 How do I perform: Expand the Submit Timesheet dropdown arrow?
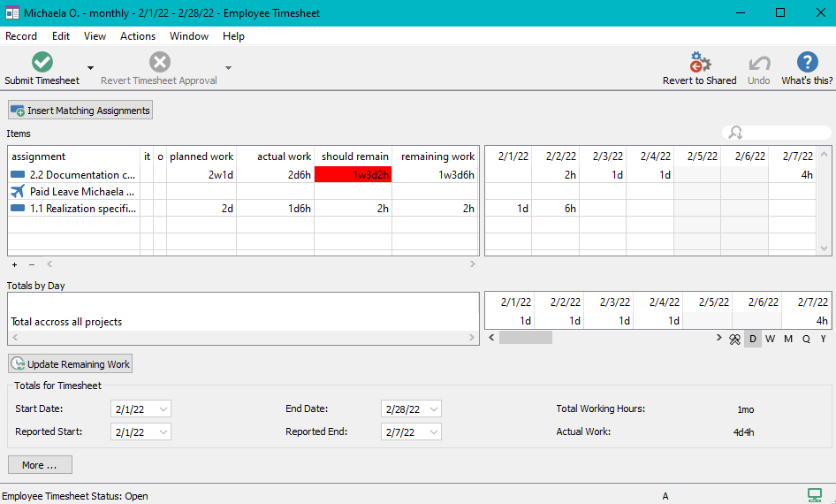tap(90, 68)
